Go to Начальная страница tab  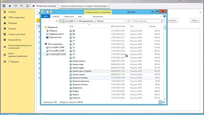44,6
